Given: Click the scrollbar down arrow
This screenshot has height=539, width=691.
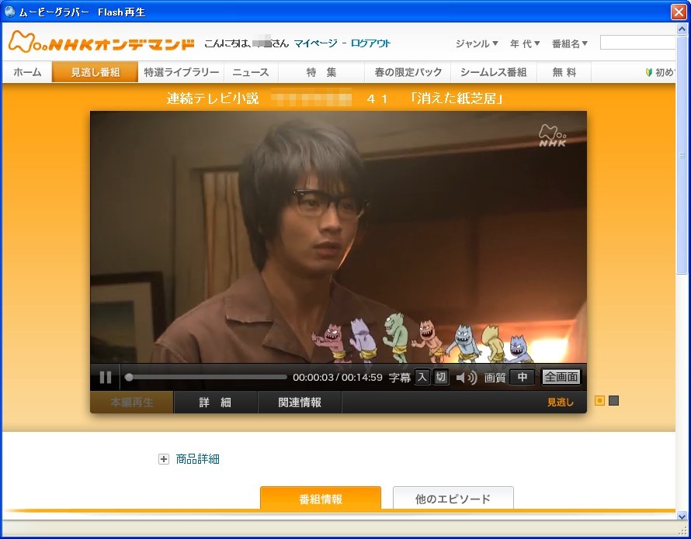Looking at the screenshot, I should coord(682,516).
